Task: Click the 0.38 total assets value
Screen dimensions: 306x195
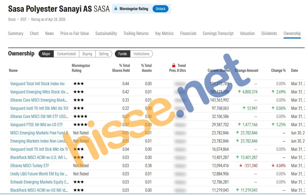Action: [x=148, y=165]
